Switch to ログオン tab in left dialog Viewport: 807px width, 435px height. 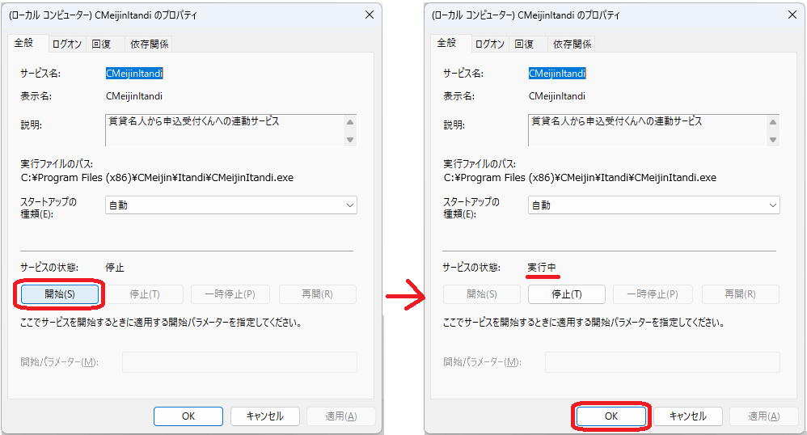click(x=67, y=44)
